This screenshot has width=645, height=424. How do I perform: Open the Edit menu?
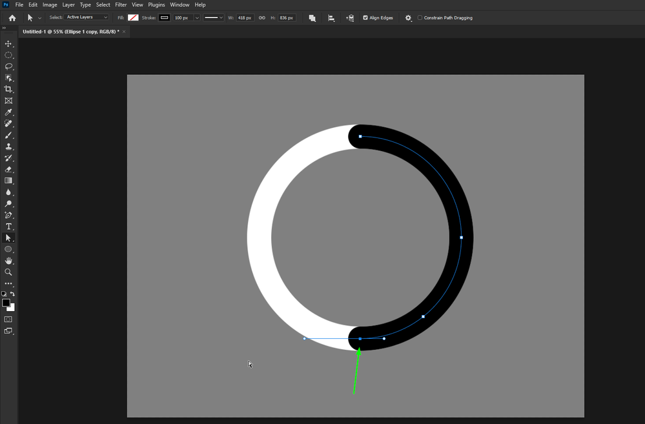click(x=33, y=5)
